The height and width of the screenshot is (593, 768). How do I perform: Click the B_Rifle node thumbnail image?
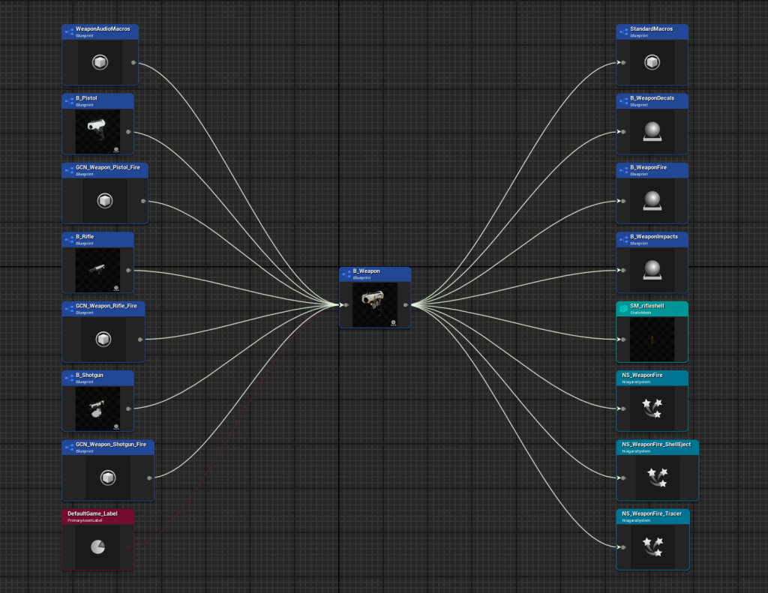click(x=97, y=271)
